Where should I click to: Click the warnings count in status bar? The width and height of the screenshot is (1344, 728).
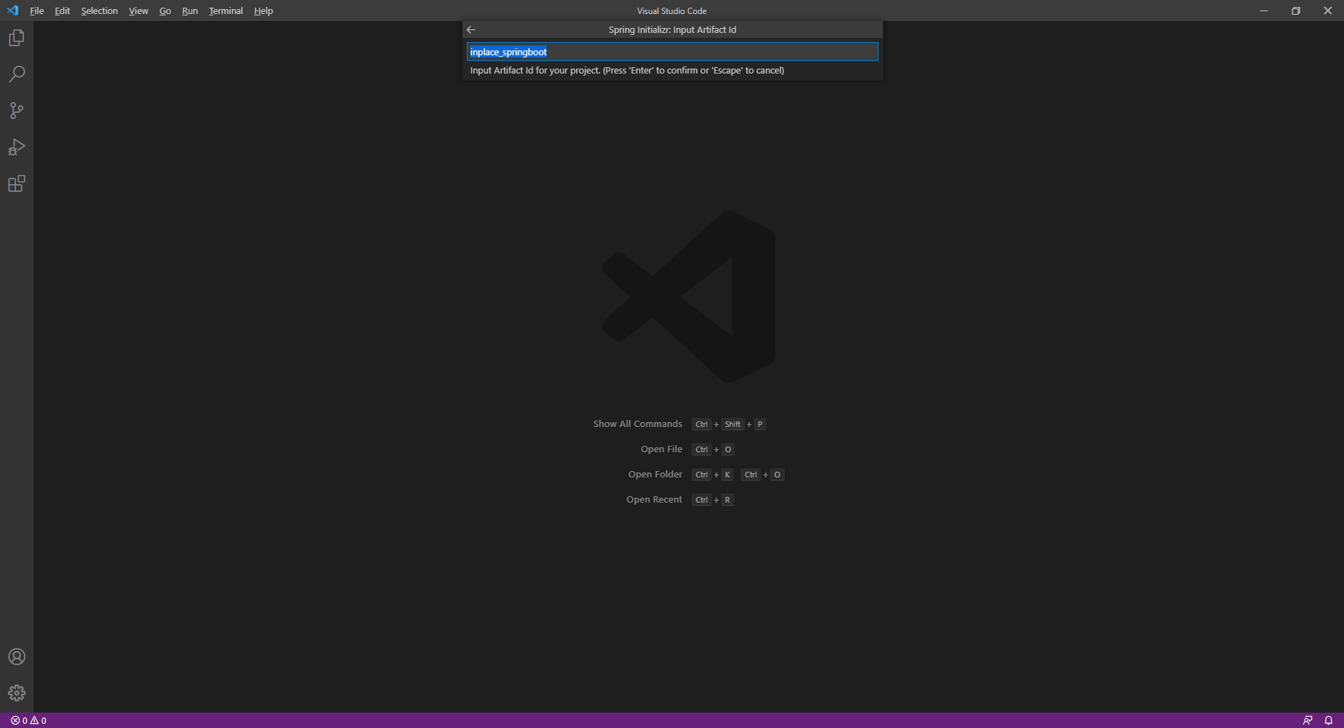click(38, 720)
